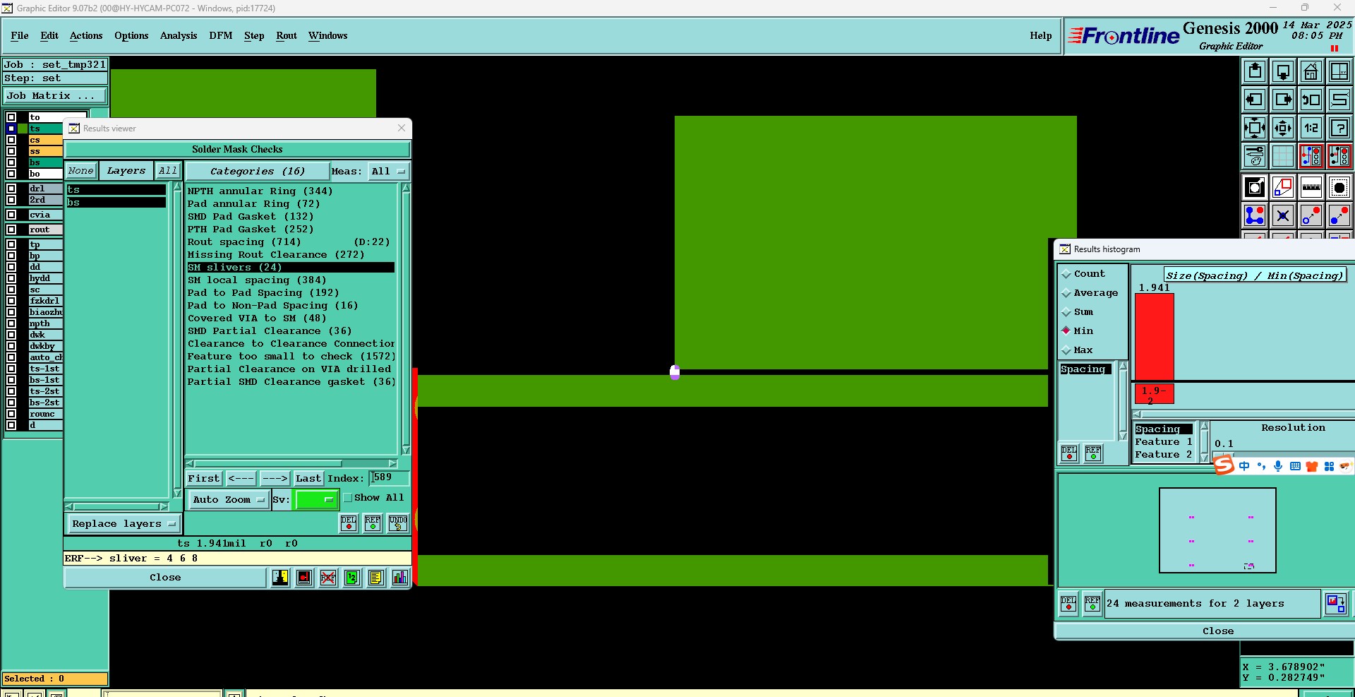
Task: Click the First result button
Action: (x=204, y=478)
